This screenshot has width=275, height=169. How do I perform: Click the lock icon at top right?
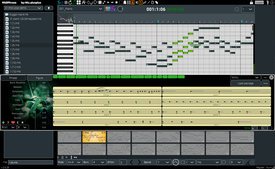[x=252, y=2]
